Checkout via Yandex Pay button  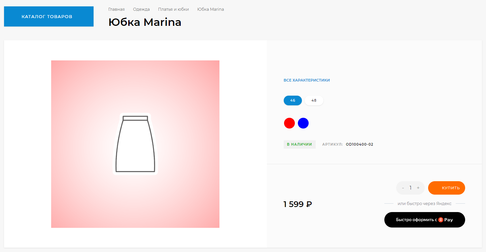(x=424, y=220)
